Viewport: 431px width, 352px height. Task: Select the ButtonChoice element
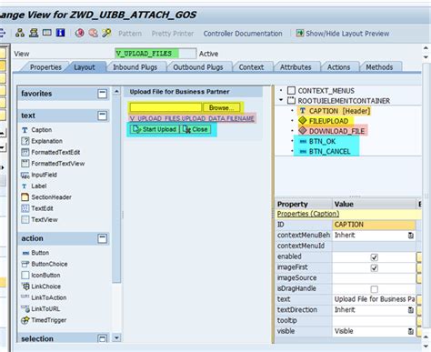[45, 264]
